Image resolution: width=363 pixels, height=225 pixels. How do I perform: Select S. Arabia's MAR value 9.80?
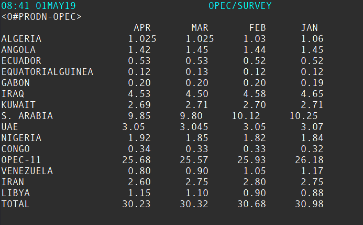(191, 116)
